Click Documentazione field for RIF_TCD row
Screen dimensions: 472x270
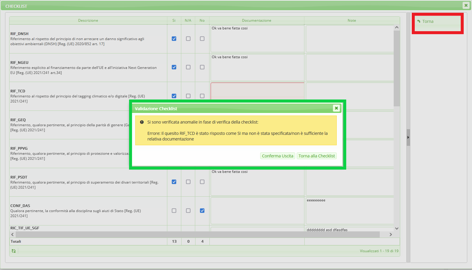[257, 91]
